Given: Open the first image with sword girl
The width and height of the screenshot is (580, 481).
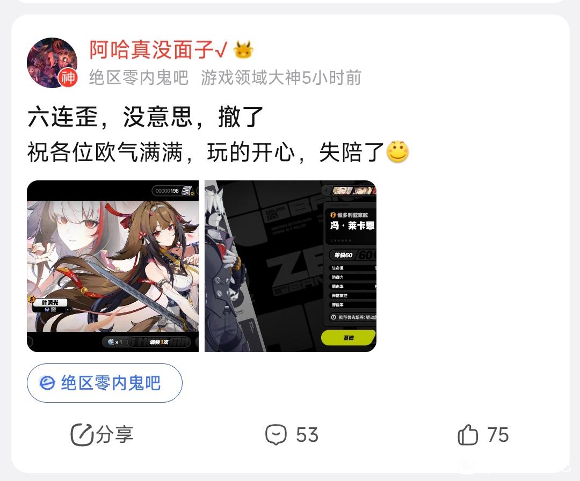Looking at the screenshot, I should tap(113, 266).
